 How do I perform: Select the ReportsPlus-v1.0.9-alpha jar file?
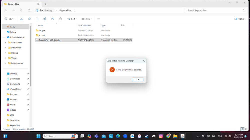click(84, 40)
